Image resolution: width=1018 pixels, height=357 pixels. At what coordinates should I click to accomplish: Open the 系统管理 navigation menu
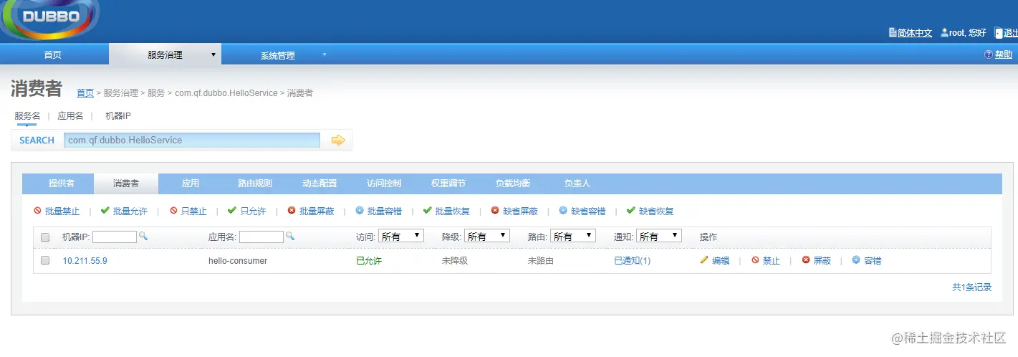click(x=277, y=55)
